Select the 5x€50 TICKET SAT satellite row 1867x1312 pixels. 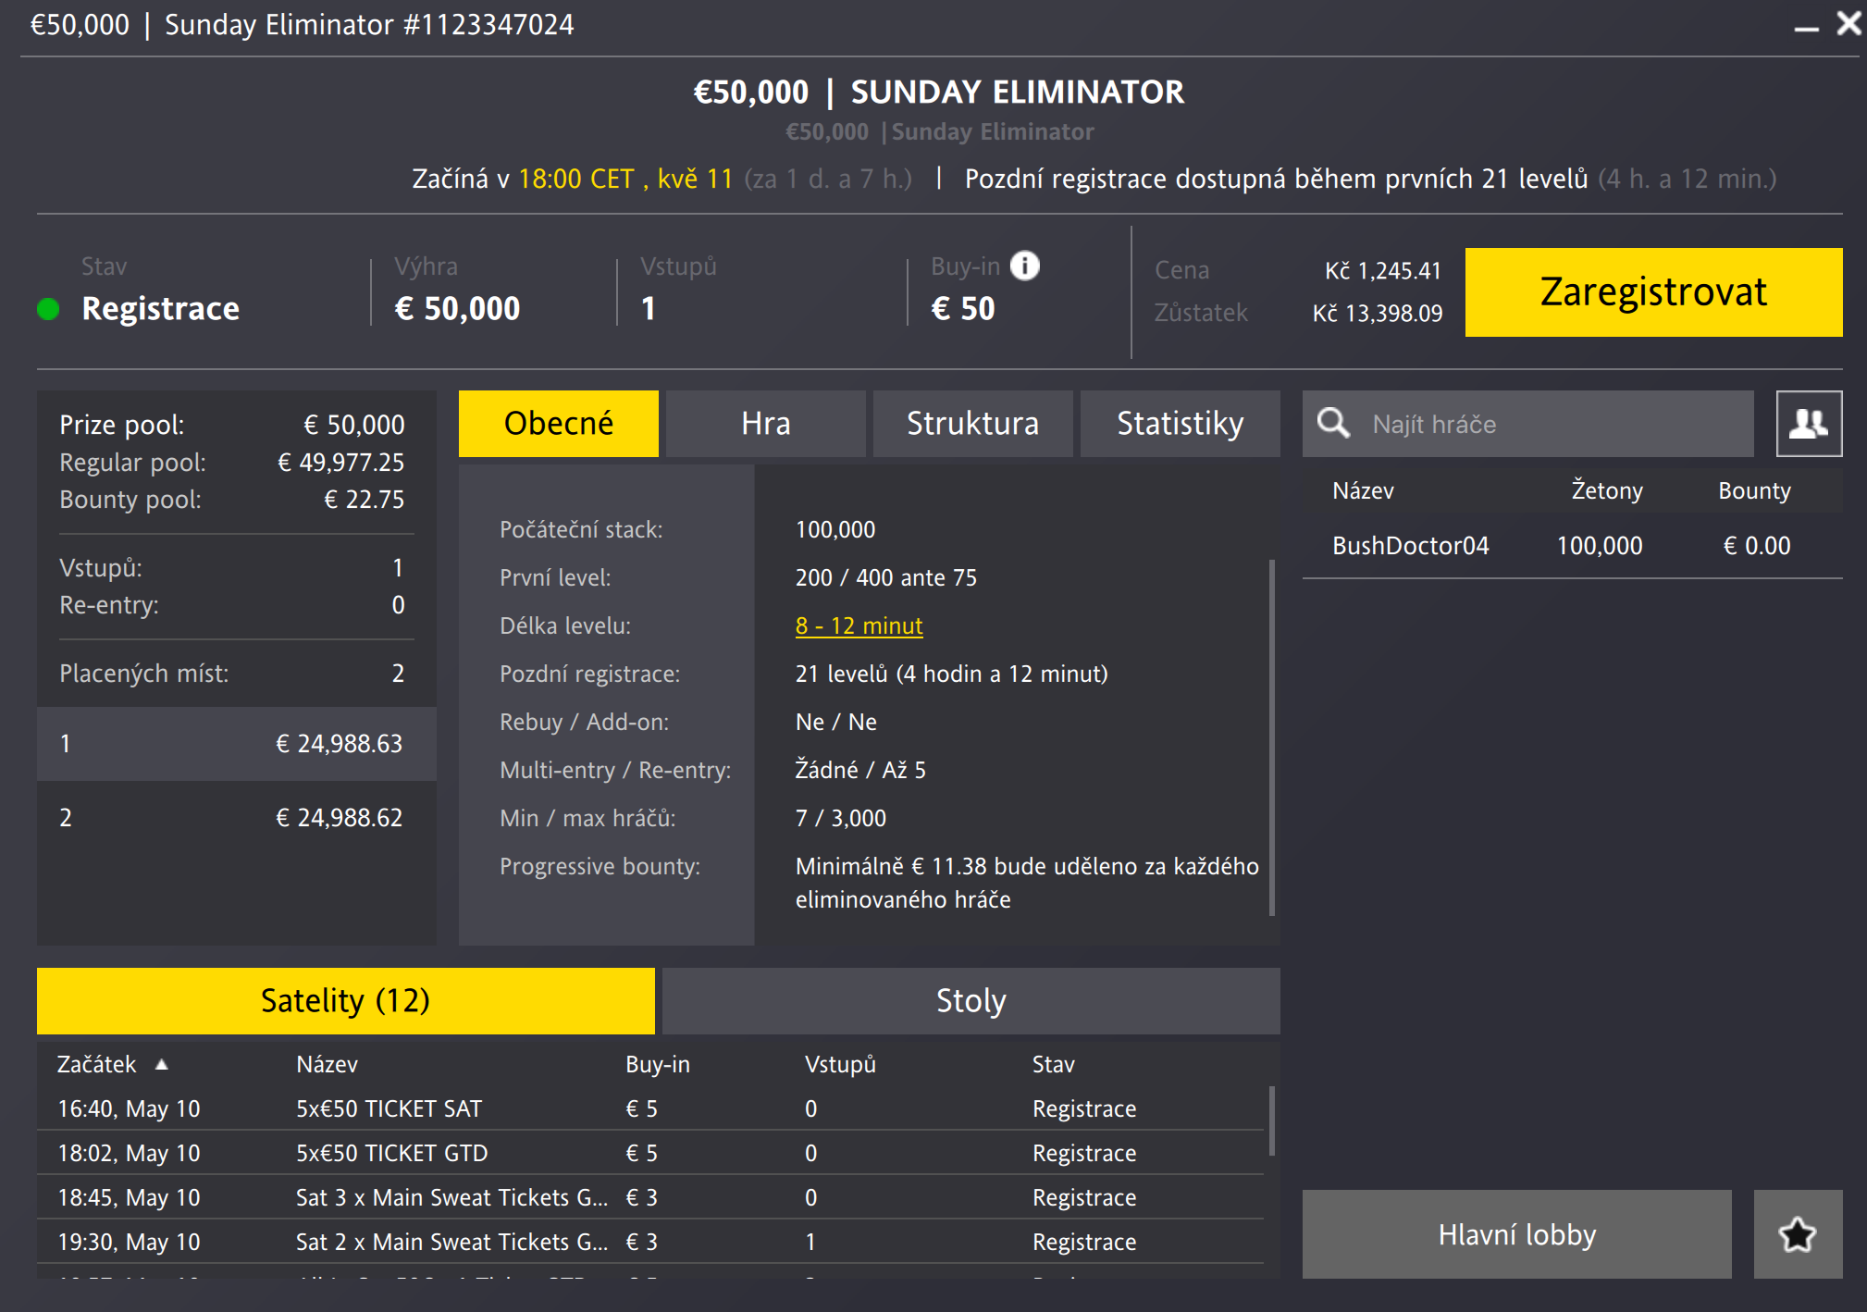pyautogui.click(x=389, y=1108)
